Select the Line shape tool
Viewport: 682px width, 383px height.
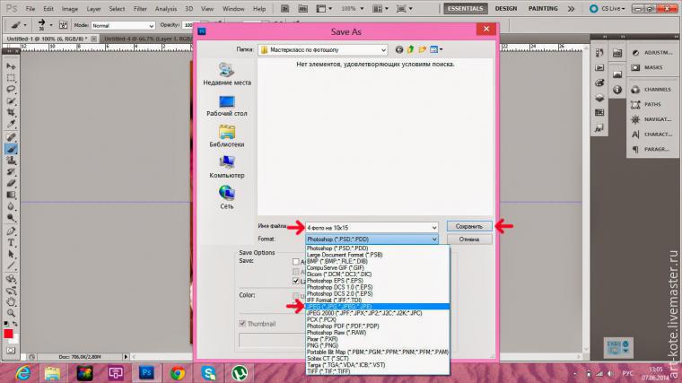[x=11, y=266]
